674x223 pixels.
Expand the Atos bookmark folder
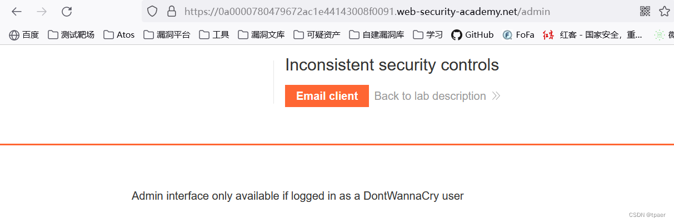(x=119, y=35)
